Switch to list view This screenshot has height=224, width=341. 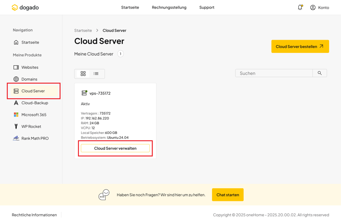96,74
